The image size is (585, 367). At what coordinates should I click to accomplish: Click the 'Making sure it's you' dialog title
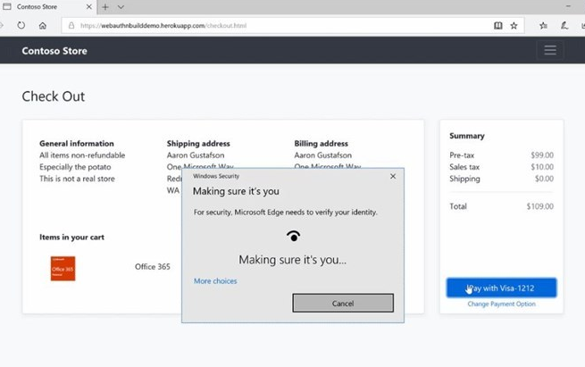coord(236,191)
